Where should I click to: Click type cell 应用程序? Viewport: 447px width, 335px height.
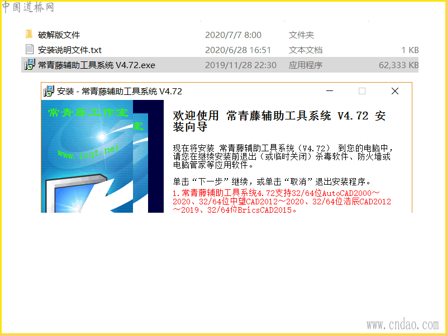coord(306,65)
